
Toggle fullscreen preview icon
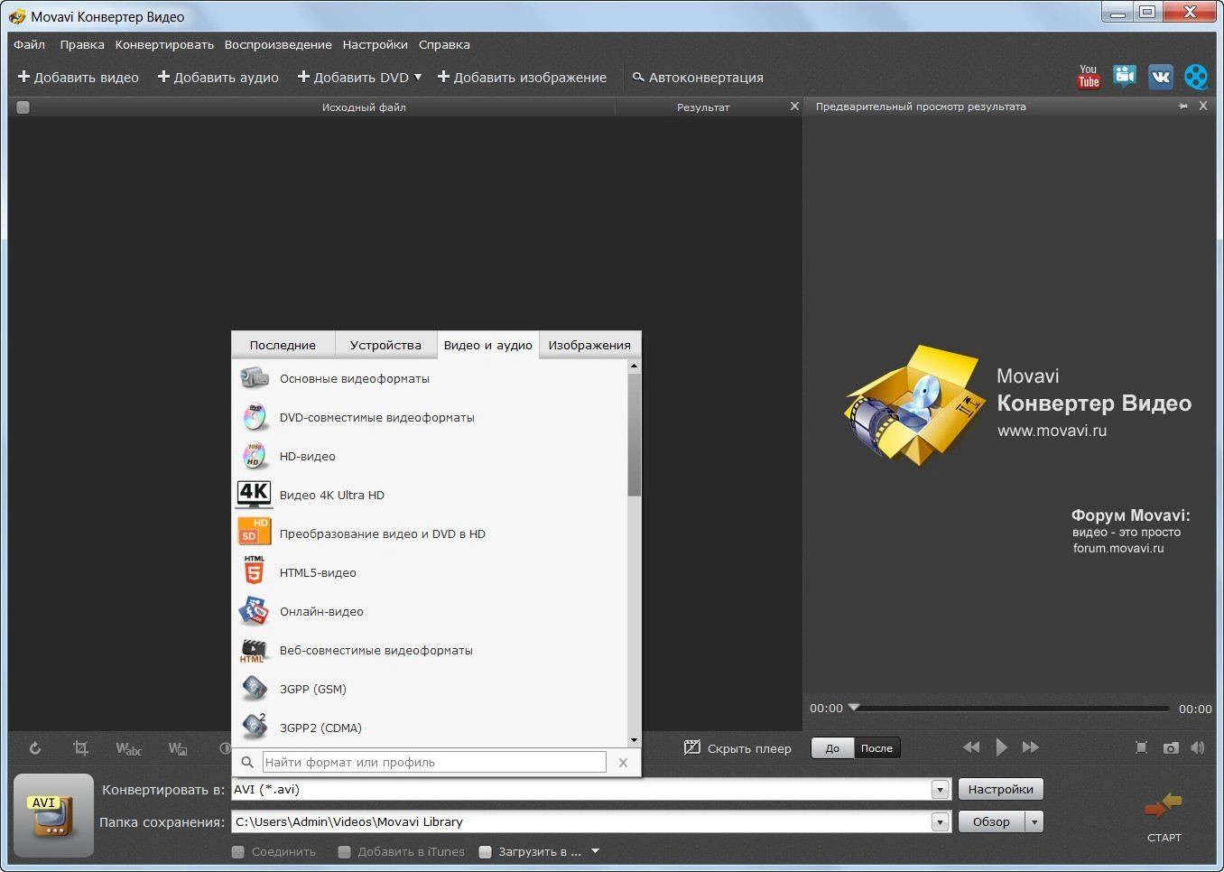click(x=1141, y=747)
